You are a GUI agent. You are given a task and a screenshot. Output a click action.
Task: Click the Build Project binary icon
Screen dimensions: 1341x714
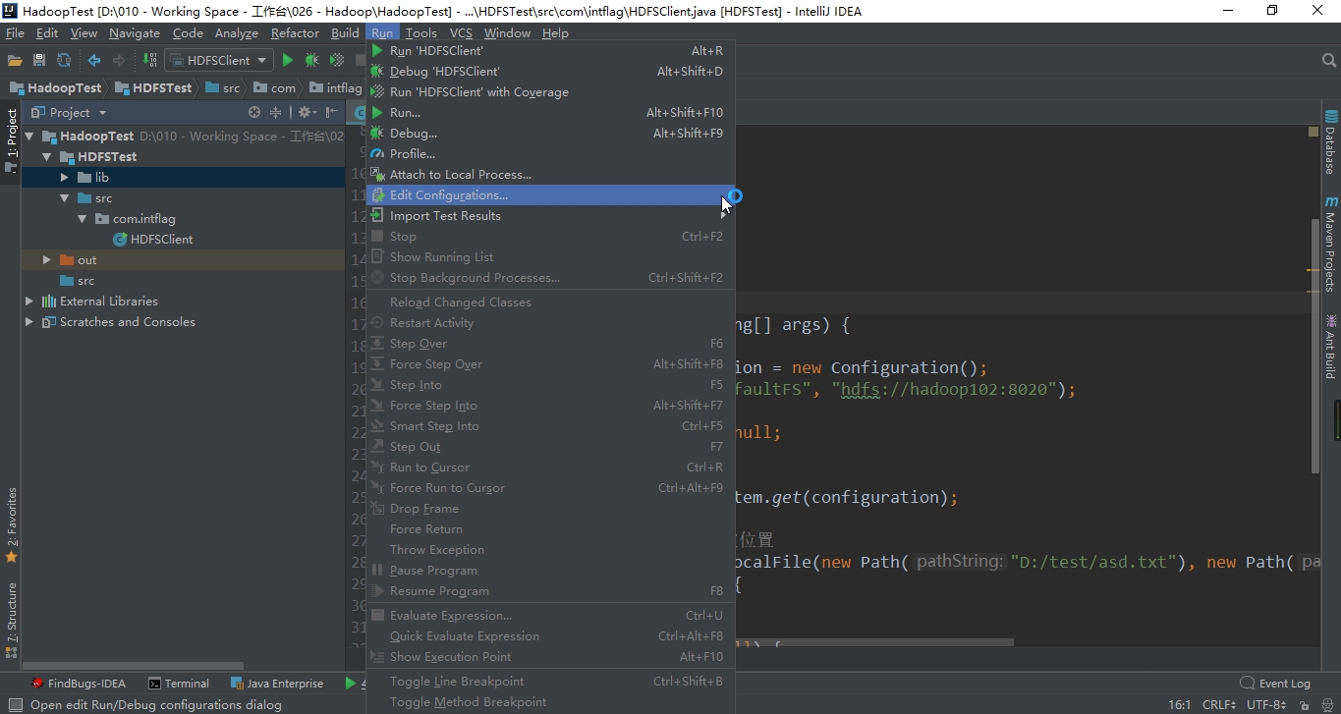150,60
